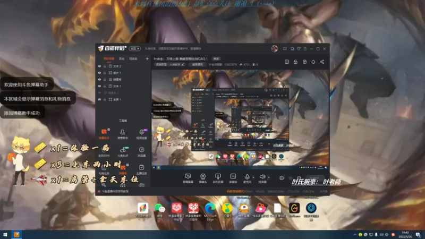Toggle visibility of 文本 1 layer
425x239 pixels.
click(99, 86)
